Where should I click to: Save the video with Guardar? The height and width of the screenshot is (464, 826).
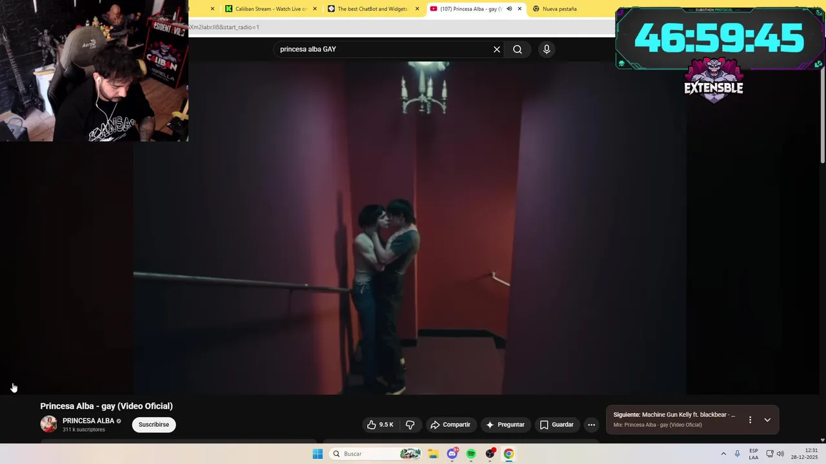[x=556, y=425]
